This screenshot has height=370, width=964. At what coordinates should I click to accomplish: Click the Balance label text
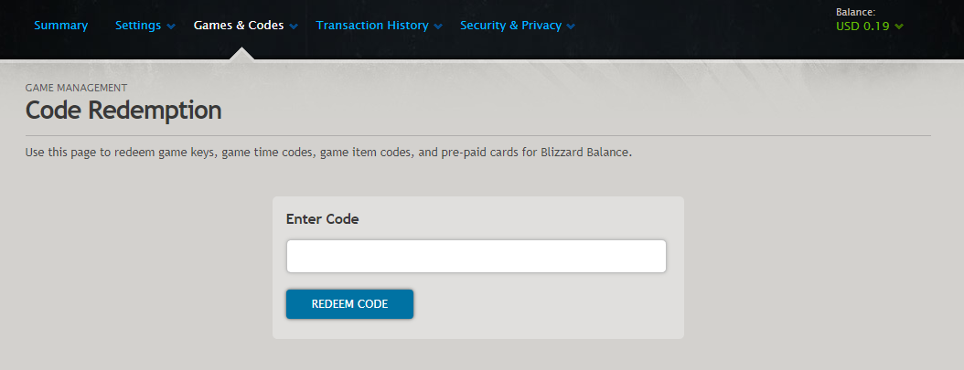tap(855, 12)
